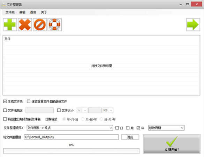Click the orange X remove file icon

[25, 25]
